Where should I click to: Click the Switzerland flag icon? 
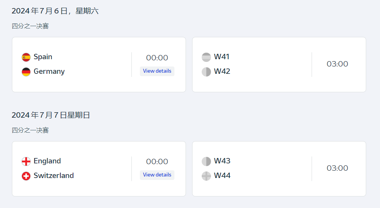(x=26, y=176)
